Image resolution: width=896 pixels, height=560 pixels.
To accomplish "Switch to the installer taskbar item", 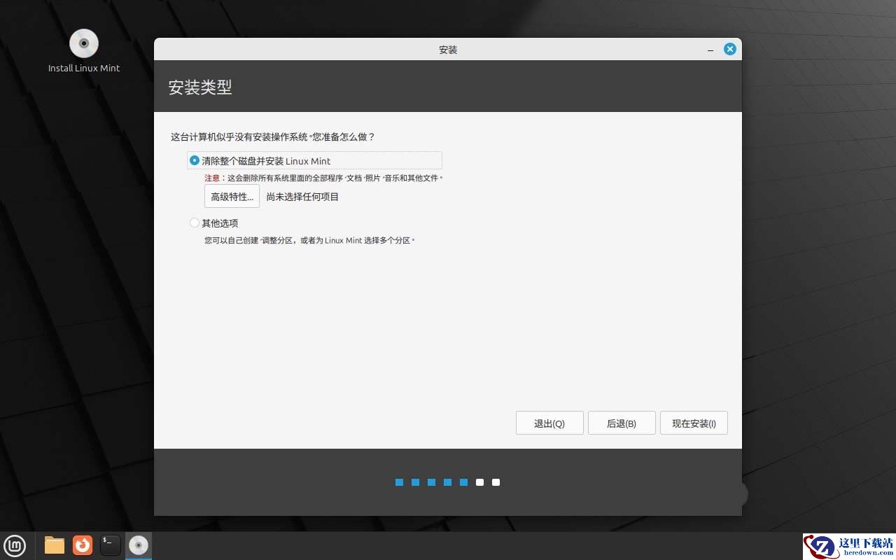I will pyautogui.click(x=139, y=545).
